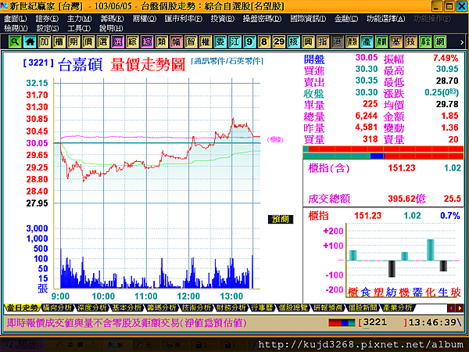Click the cyan 江 toolbar icon
The width and height of the screenshot is (469, 352).
[x=235, y=41]
